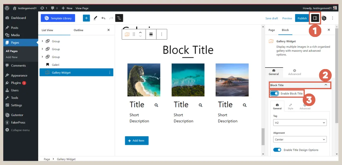Expand the first Group in list view
This screenshot has width=342, height=165.
tap(42, 41)
